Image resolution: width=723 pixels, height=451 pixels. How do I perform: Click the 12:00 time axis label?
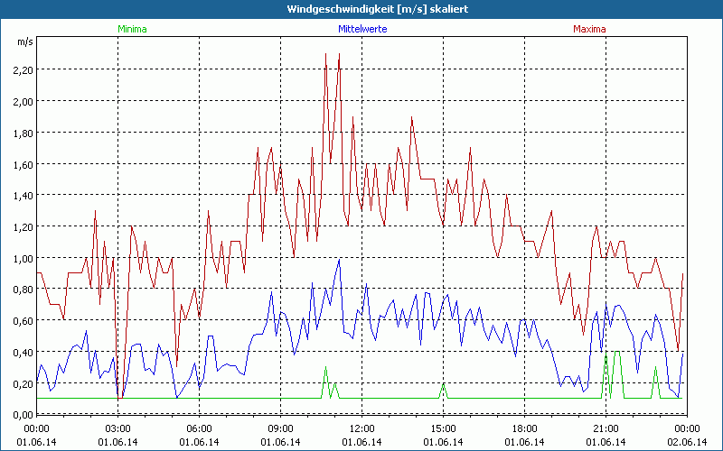(x=361, y=428)
